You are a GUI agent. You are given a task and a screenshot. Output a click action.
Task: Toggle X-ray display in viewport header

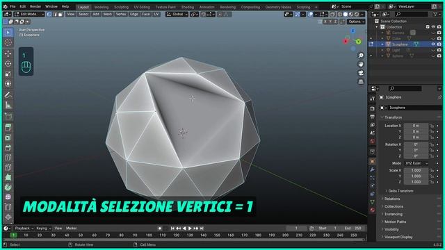coord(332,14)
